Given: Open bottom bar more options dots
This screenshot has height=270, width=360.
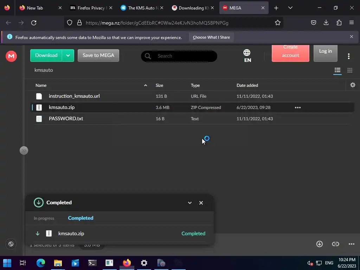Looking at the screenshot, I should [x=351, y=244].
